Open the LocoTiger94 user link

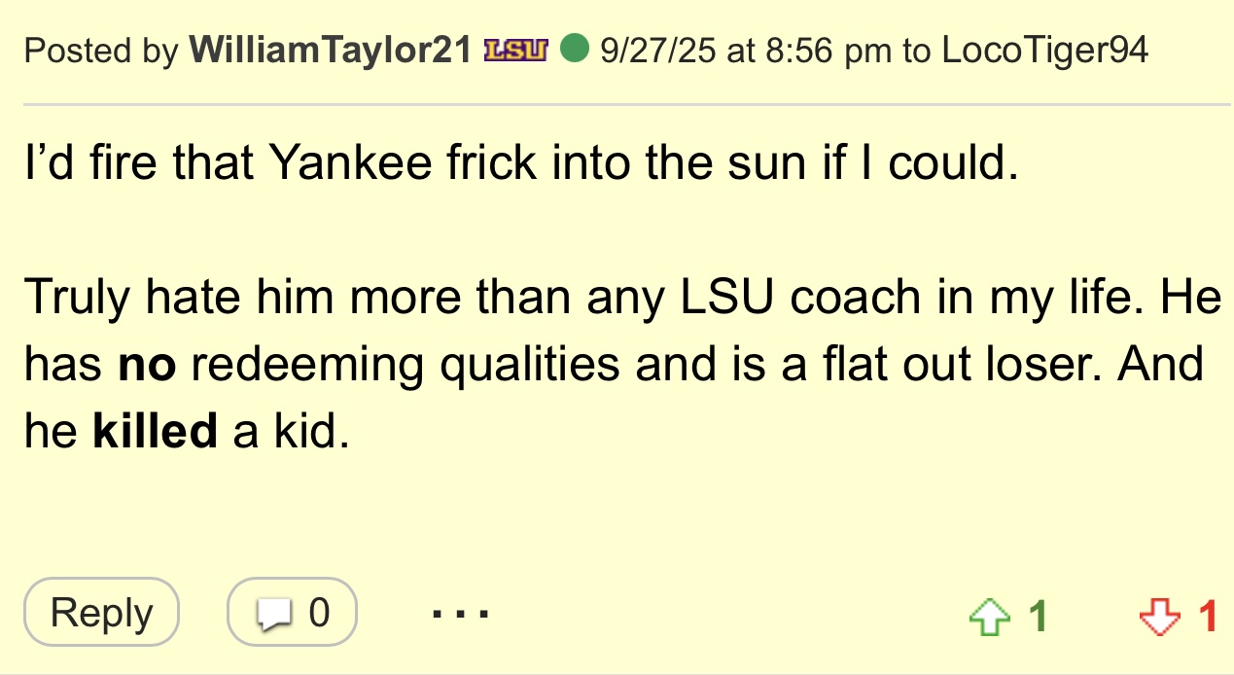tap(1044, 50)
